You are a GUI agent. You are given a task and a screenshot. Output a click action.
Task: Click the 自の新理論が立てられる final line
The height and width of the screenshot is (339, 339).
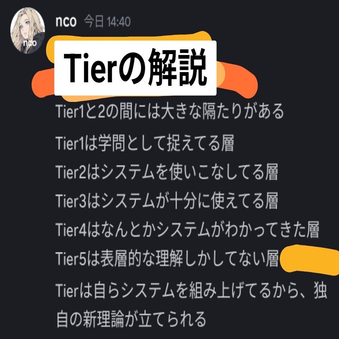pyautogui.click(x=131, y=319)
